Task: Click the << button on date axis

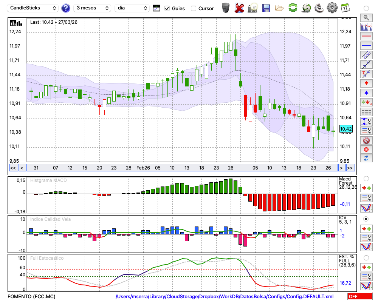Action: click(13, 168)
